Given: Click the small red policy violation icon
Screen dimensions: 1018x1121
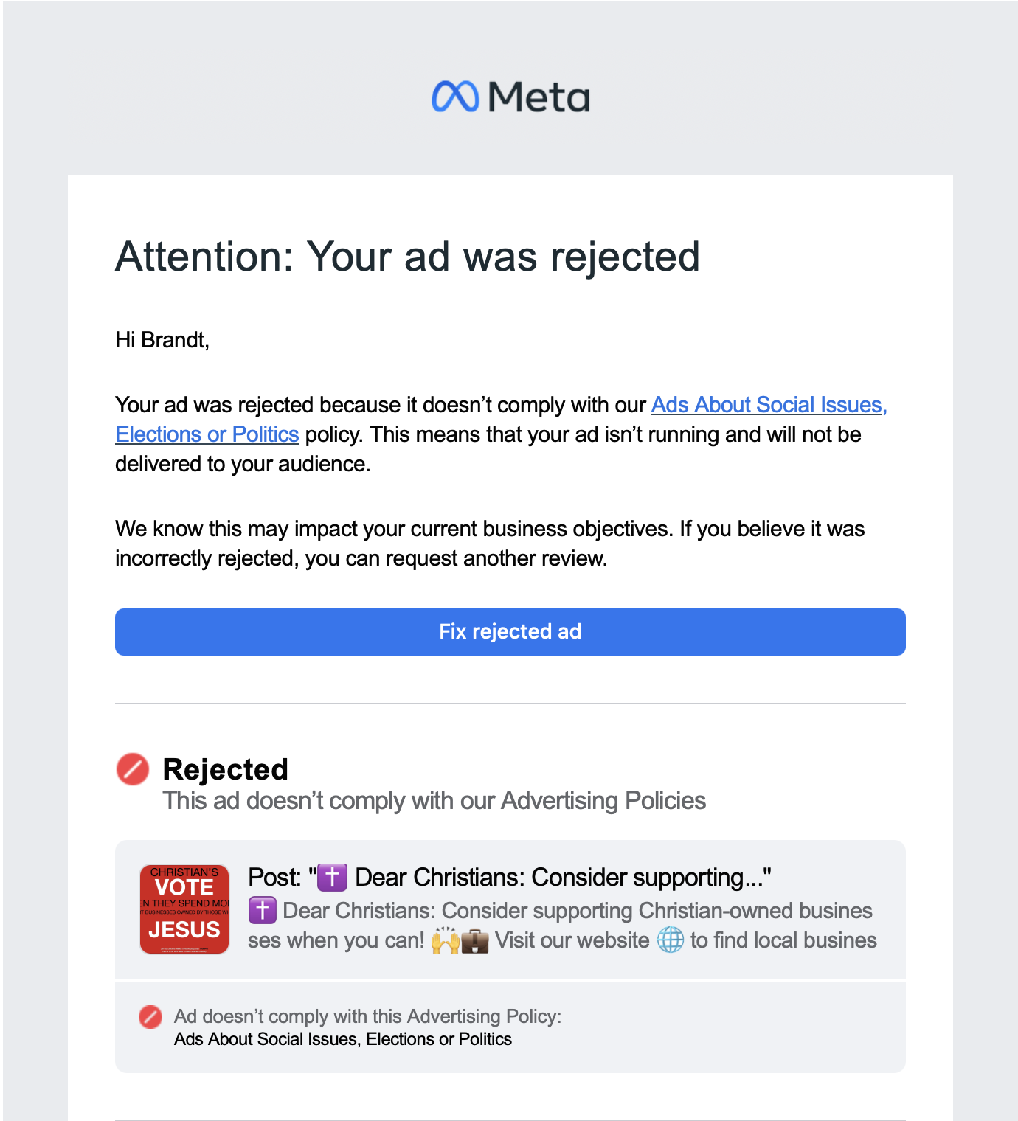Looking at the screenshot, I should (x=150, y=1017).
